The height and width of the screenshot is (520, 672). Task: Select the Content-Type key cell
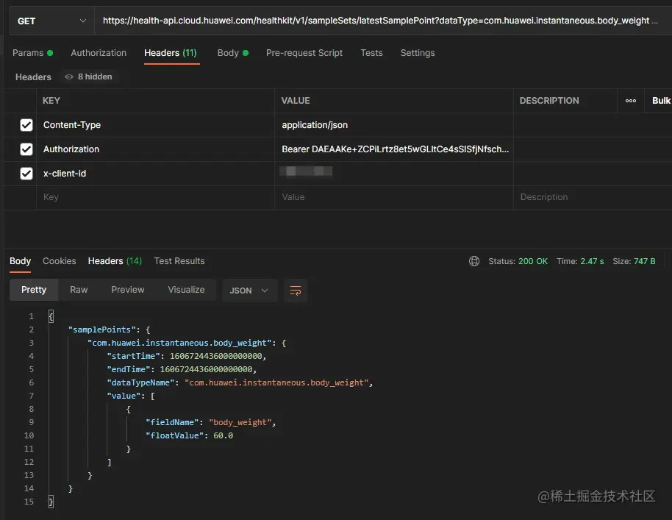coord(155,125)
